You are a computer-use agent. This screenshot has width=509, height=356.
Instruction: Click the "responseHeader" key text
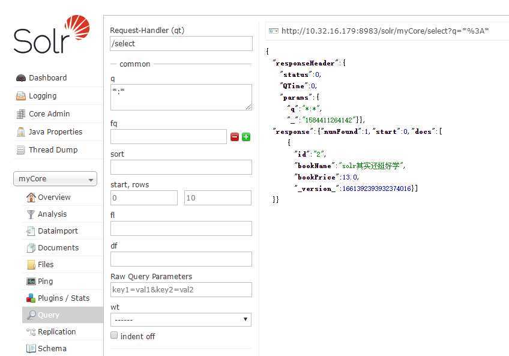click(305, 64)
